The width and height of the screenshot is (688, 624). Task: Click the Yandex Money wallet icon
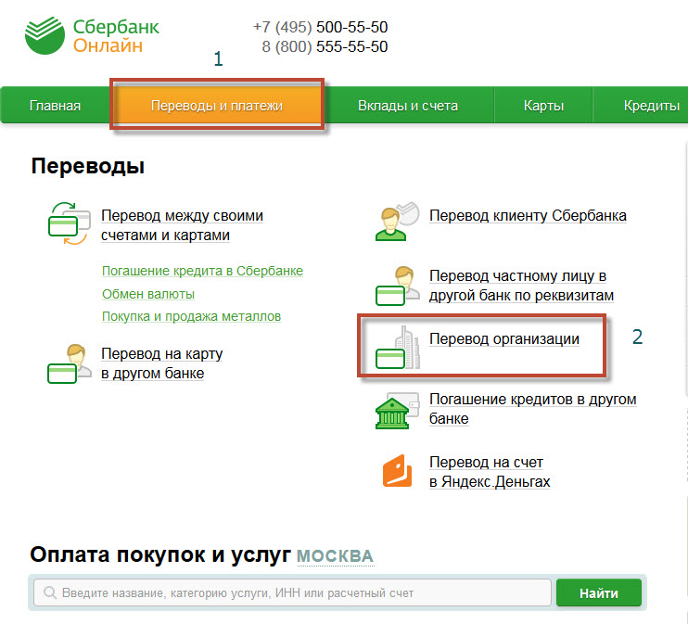(x=397, y=472)
